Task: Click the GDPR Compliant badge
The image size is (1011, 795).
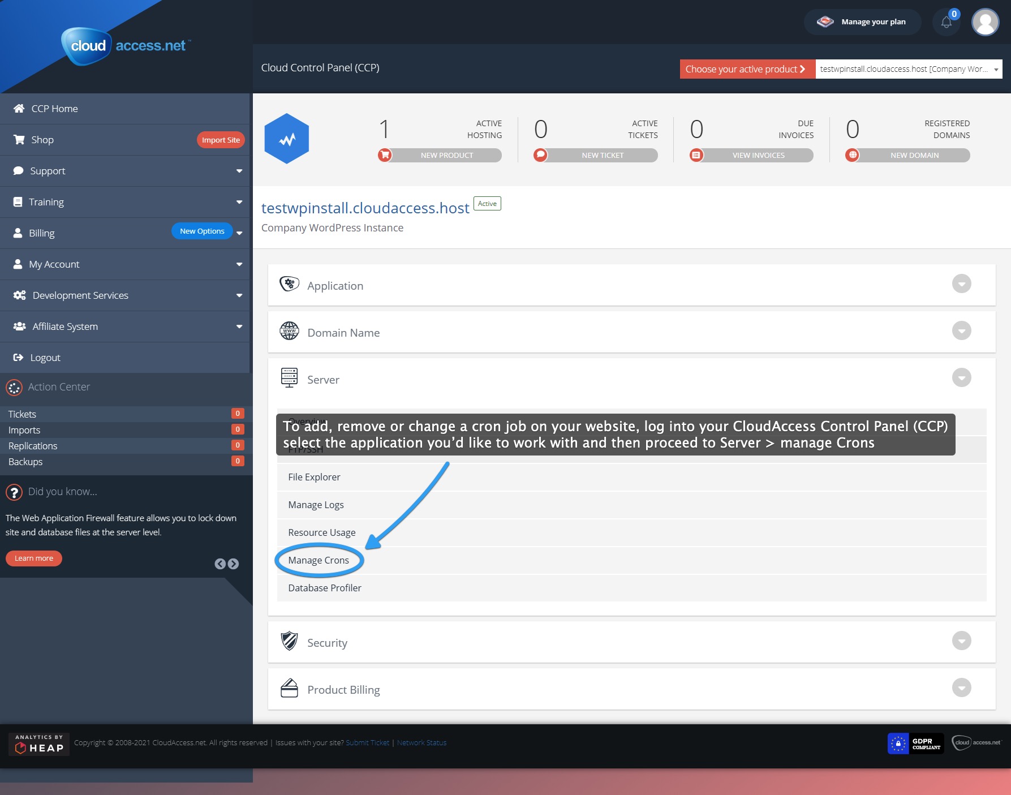Action: click(915, 744)
